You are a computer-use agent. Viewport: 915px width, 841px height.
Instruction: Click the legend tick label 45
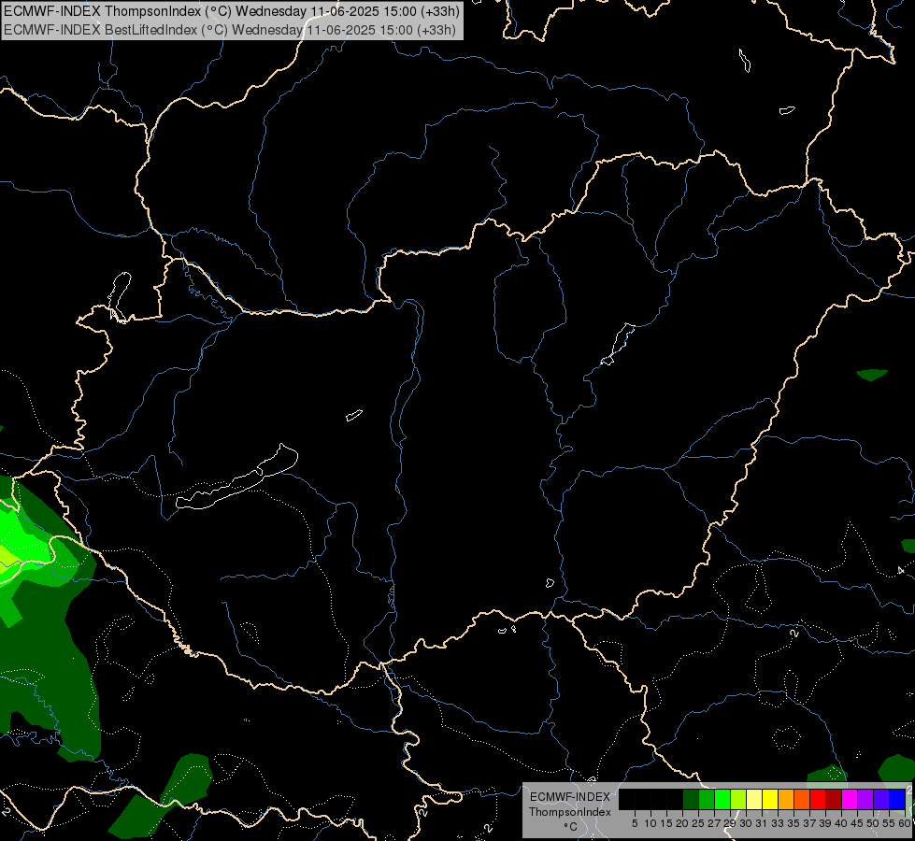pyautogui.click(x=857, y=823)
